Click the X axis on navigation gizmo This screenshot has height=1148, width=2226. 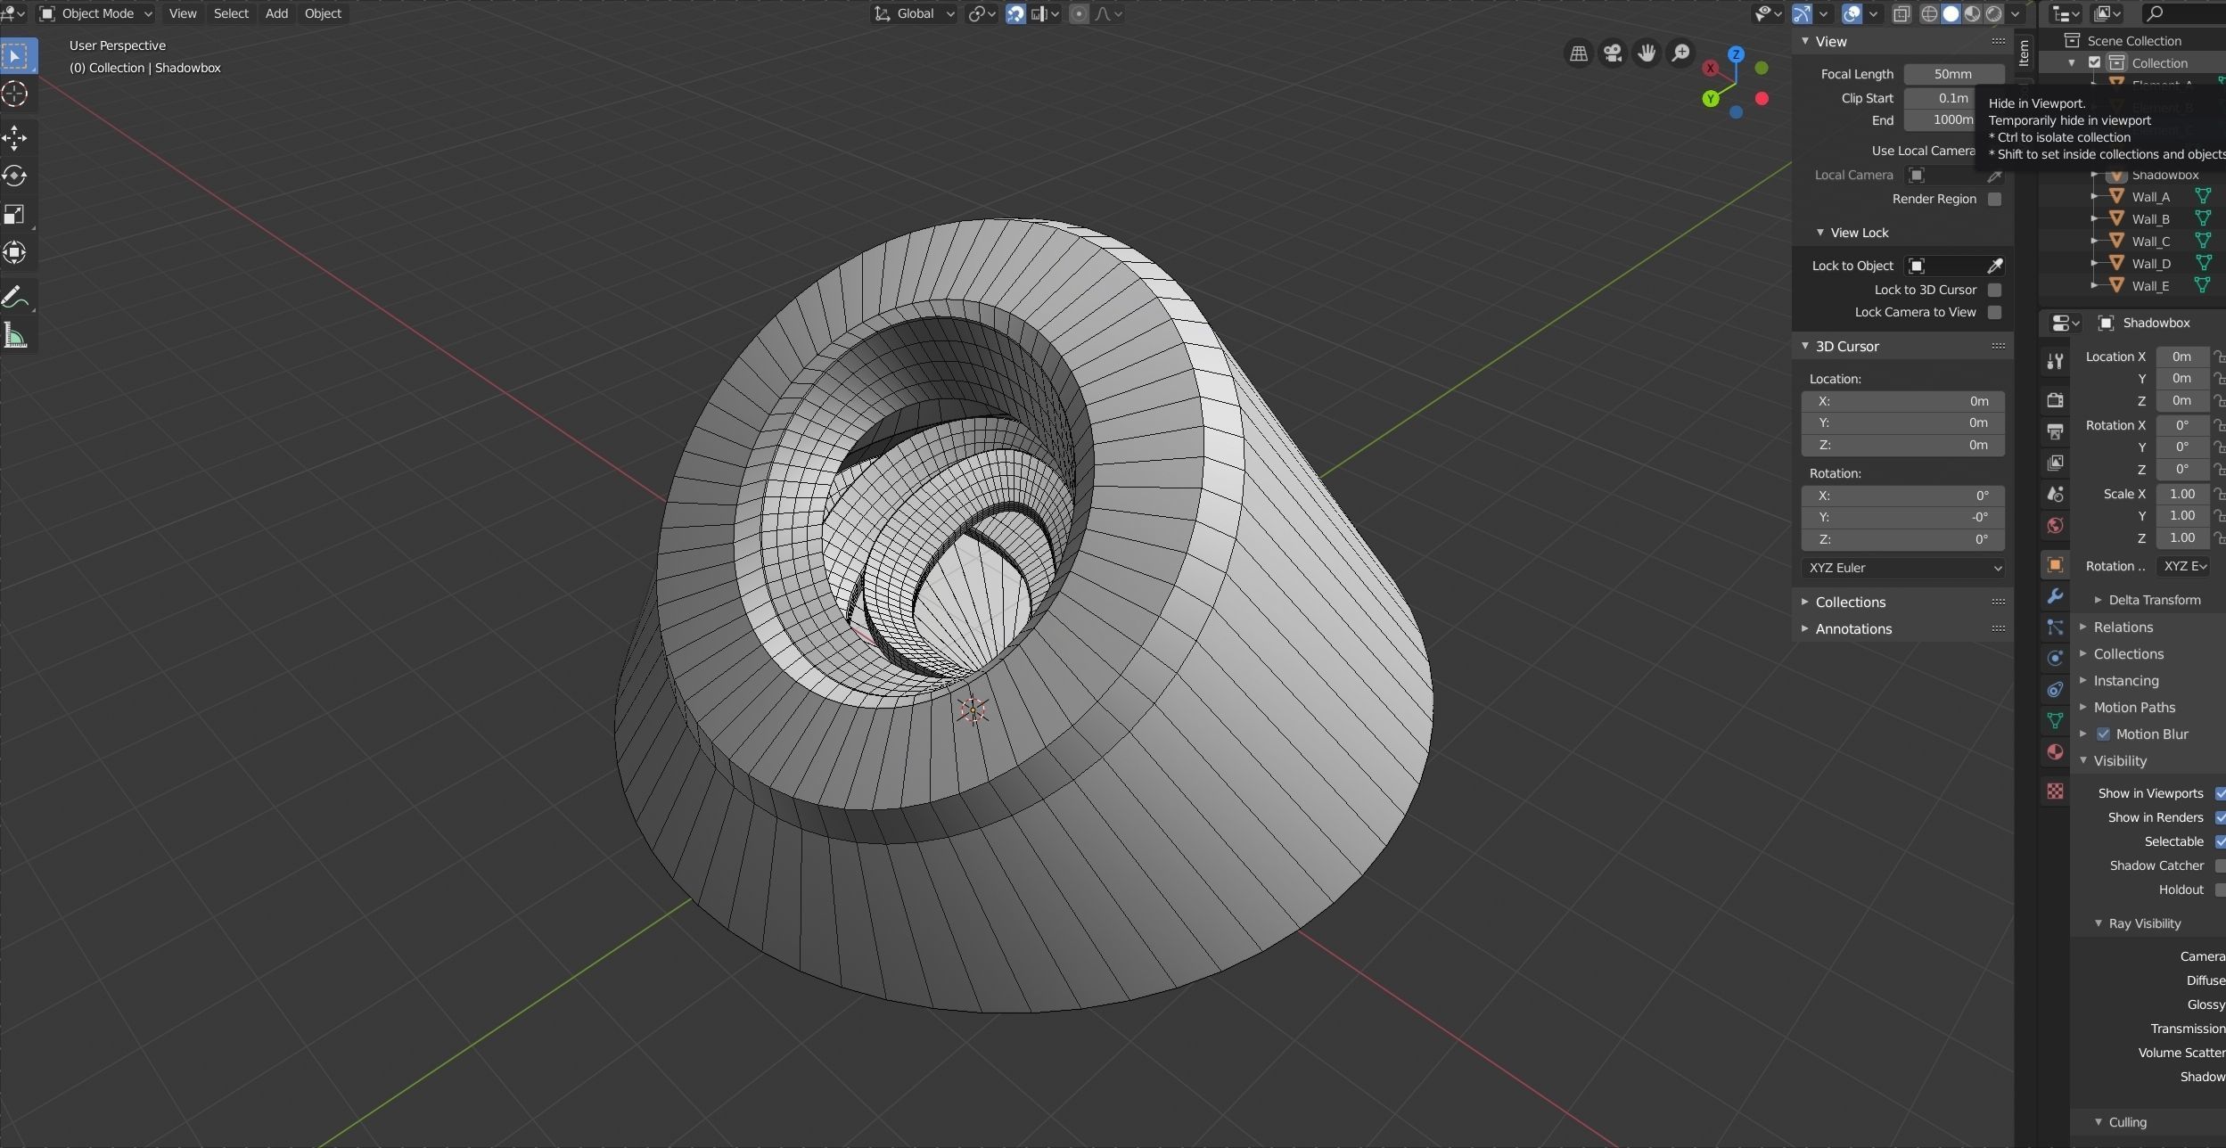pos(1710,68)
